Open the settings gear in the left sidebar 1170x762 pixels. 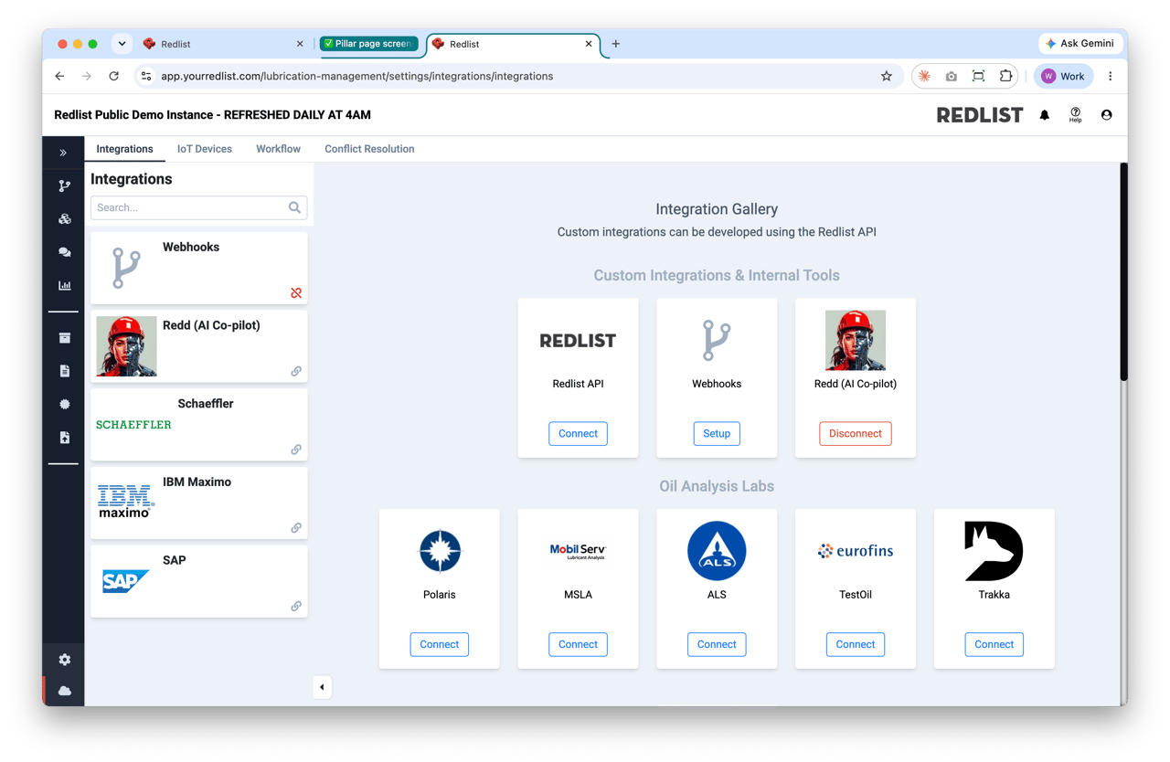click(64, 660)
